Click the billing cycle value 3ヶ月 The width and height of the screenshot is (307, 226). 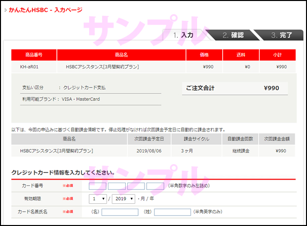(x=187, y=151)
